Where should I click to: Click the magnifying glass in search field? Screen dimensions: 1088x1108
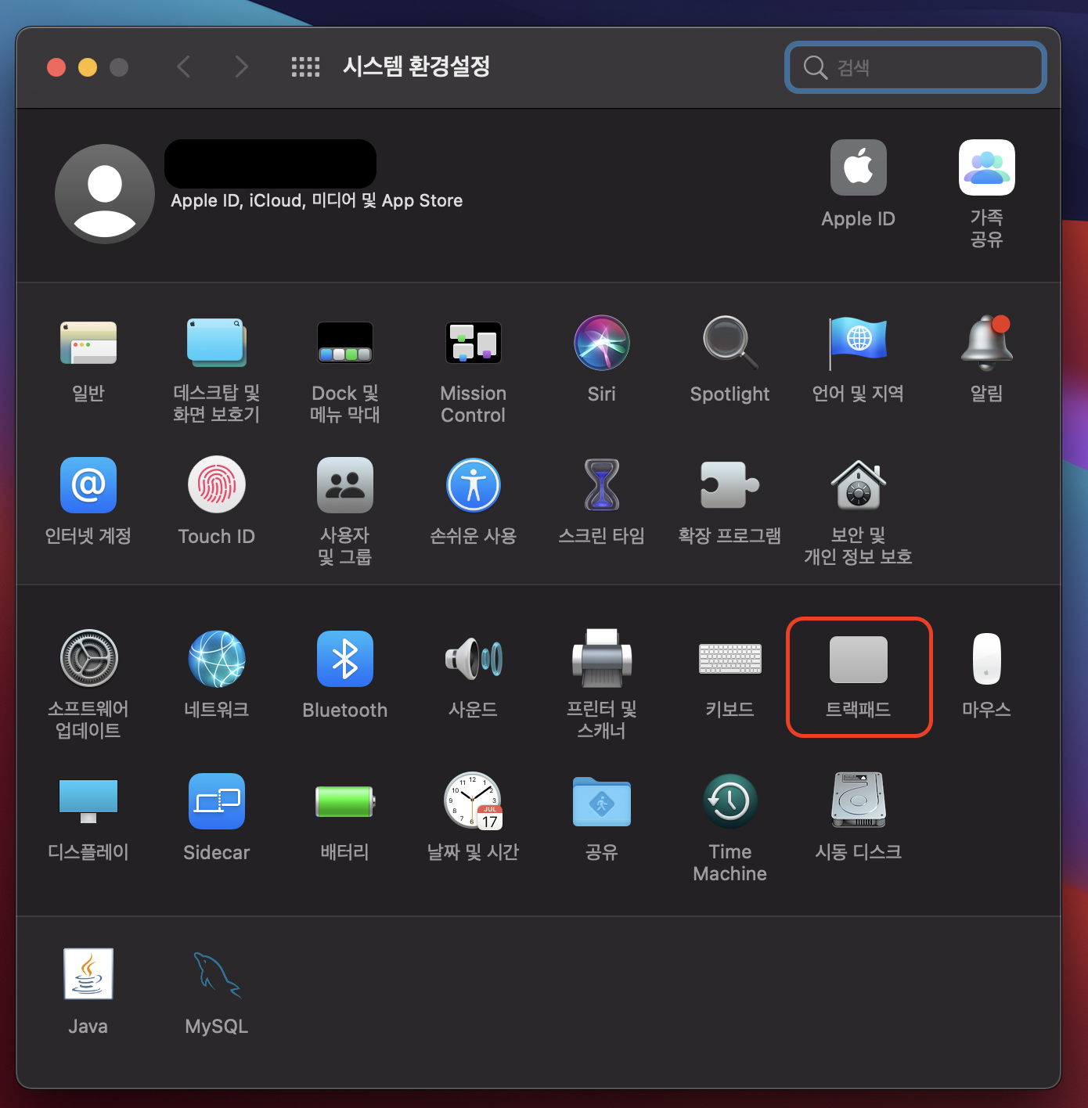click(816, 67)
